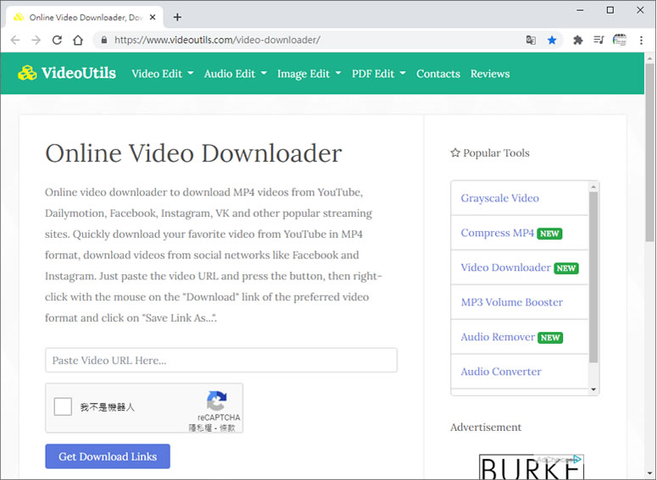
Task: Open the Compress MP4 tool link
Action: pyautogui.click(x=498, y=233)
